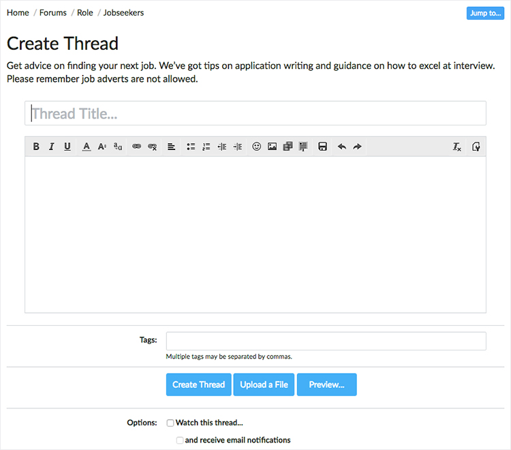Open the font size dropdown
Image resolution: width=511 pixels, height=450 pixels.
[x=102, y=147]
